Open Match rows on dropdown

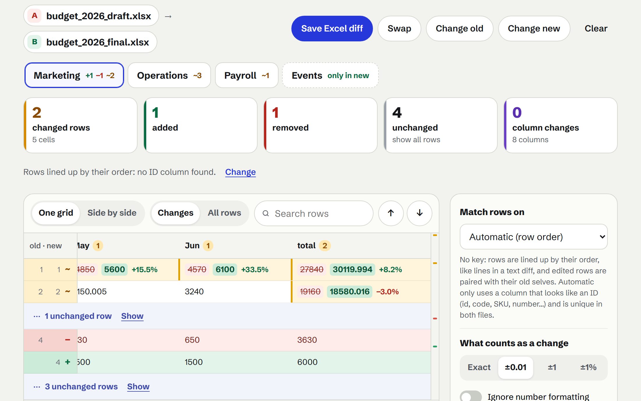(x=533, y=237)
